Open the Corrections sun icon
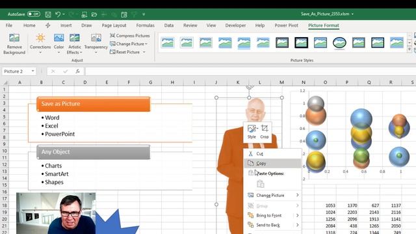The image size is (416, 234). point(40,38)
